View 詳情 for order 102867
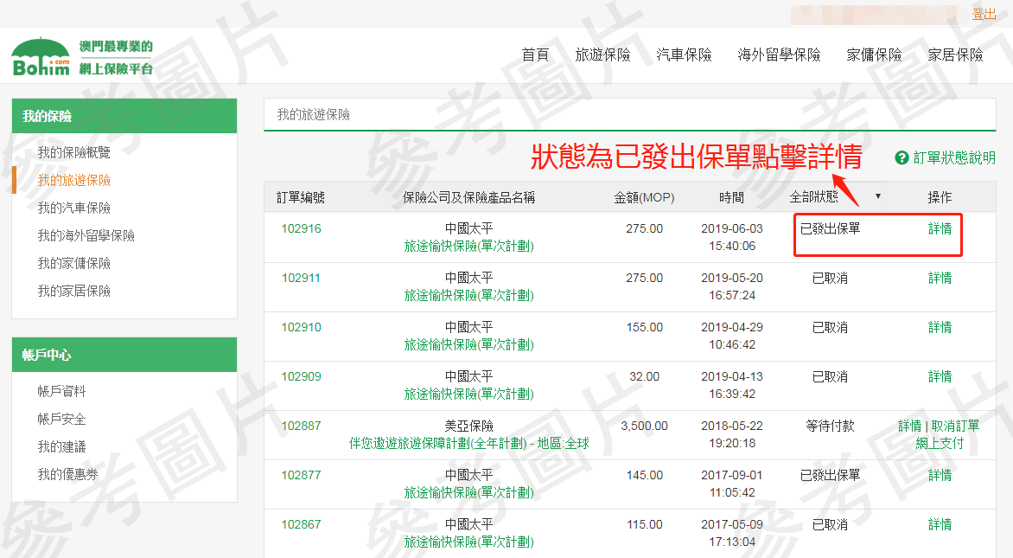 pyautogui.click(x=940, y=524)
